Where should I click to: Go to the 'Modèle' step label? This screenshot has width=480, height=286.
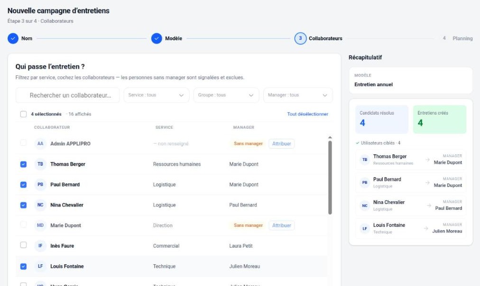tap(174, 38)
